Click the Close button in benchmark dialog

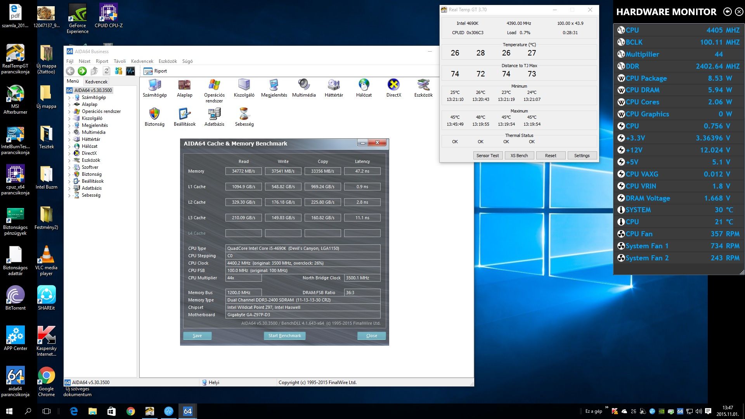click(x=371, y=336)
